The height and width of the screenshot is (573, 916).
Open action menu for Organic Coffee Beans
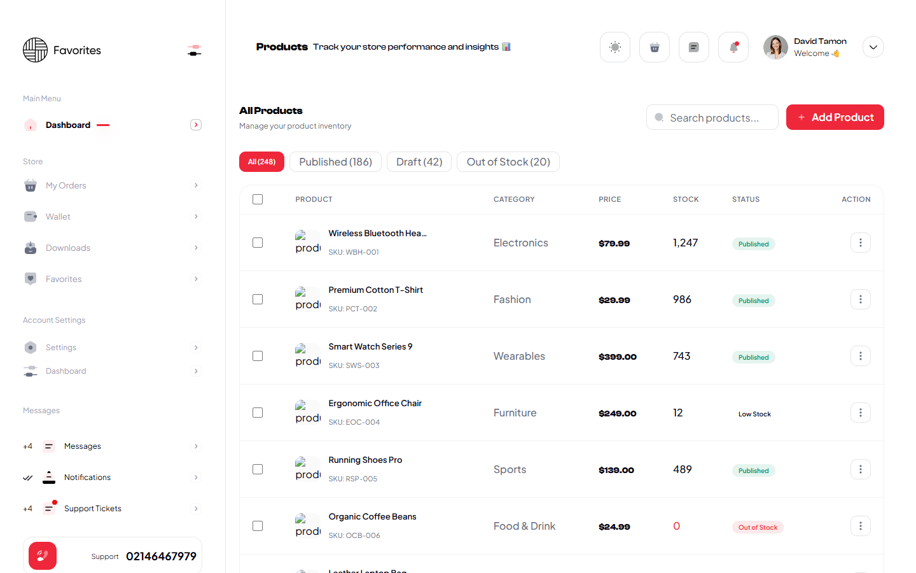tap(860, 526)
